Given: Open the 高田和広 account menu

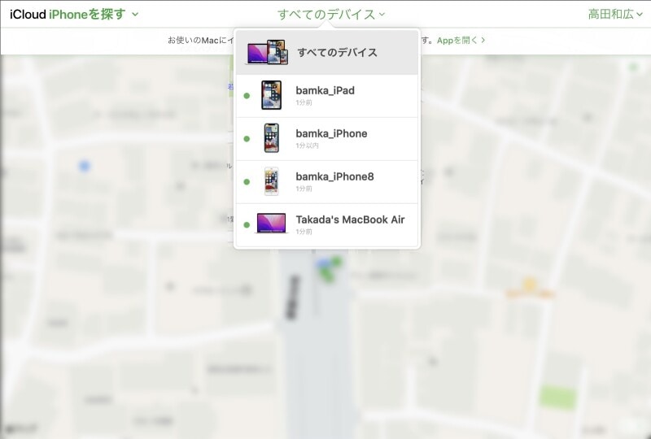Looking at the screenshot, I should [615, 15].
